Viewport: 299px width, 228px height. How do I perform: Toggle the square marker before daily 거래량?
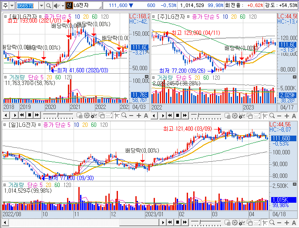(5, 185)
